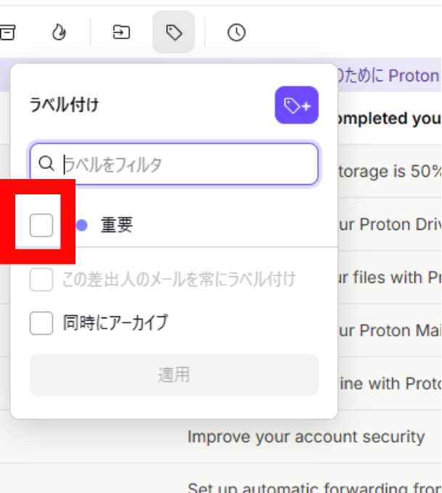The image size is (442, 493).
Task: Click the 適用 apply button
Action: click(174, 375)
